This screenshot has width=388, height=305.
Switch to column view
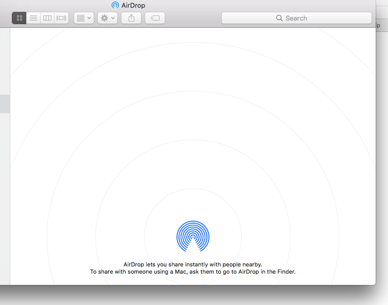point(47,18)
